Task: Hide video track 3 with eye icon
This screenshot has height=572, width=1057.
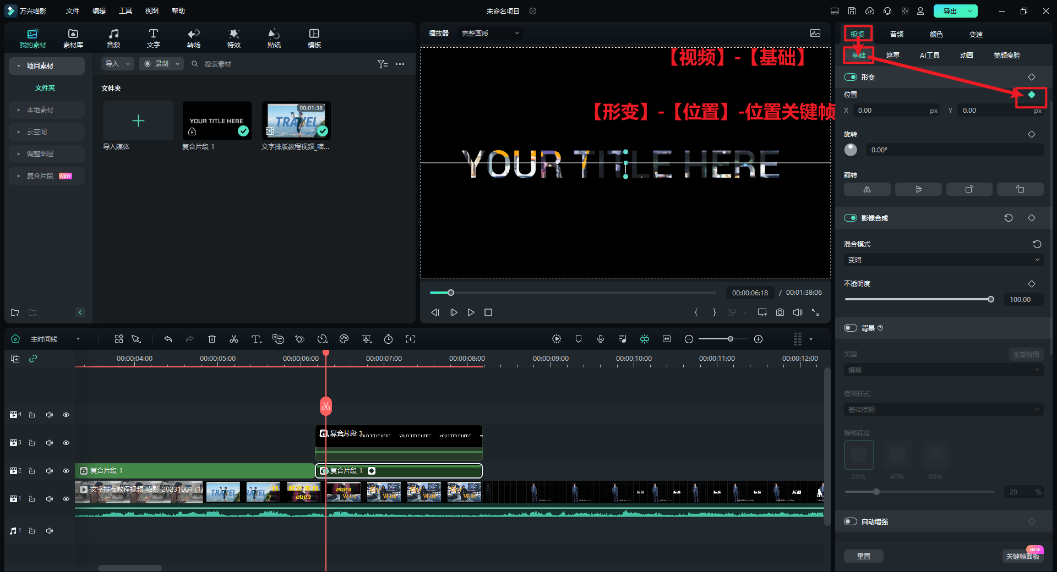Action: [x=66, y=443]
